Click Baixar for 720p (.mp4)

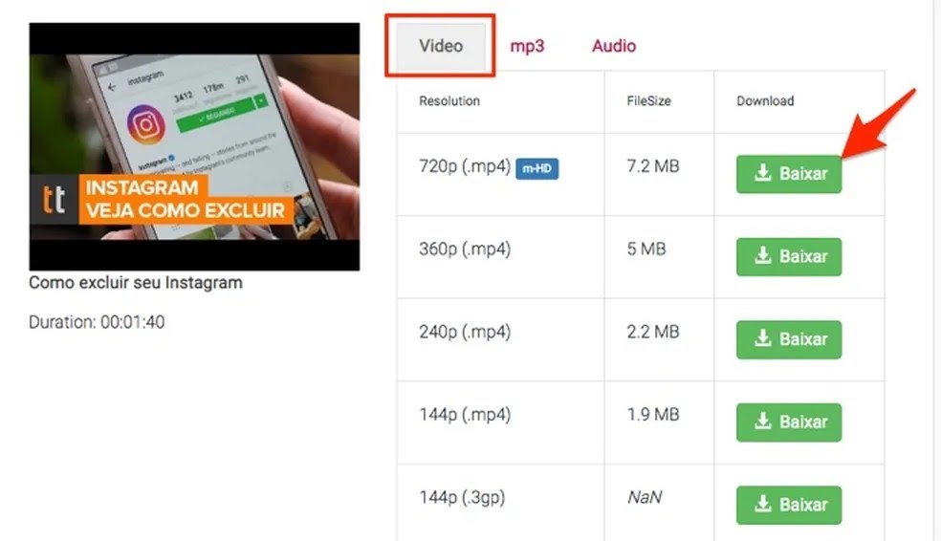click(789, 174)
